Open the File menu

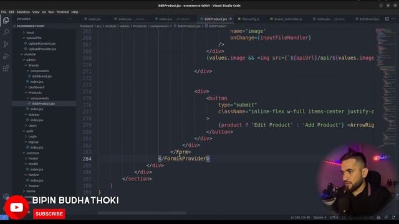(x=4, y=12)
